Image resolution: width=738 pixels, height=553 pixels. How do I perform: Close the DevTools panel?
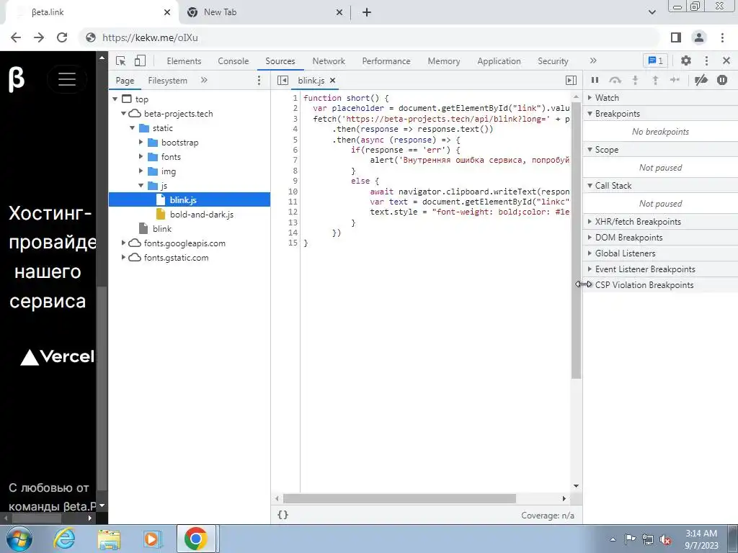coord(726,60)
